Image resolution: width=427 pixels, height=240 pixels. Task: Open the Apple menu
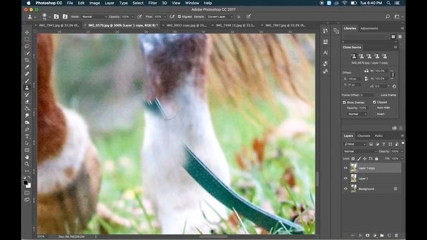click(x=29, y=3)
